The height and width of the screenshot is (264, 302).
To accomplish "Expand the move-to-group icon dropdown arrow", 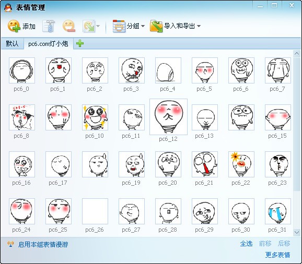I will tap(98, 26).
